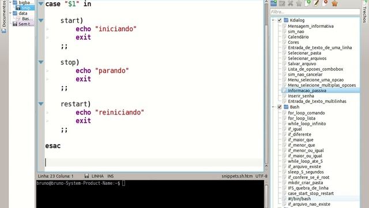Open the Documentos side tab
Image resolution: width=369 pixels, height=208 pixels.
(4, 17)
